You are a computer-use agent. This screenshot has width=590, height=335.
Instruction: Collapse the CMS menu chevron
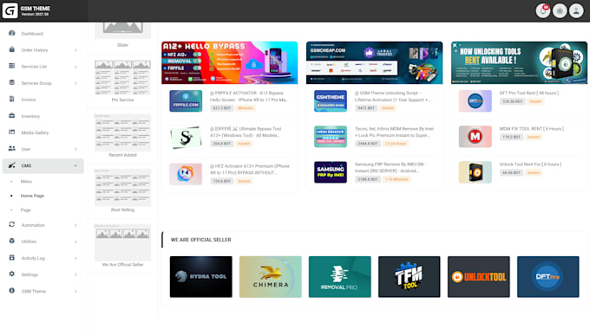75,165
